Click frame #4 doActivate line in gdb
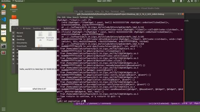Viewport: 200px width, 112px height. (x=99, y=46)
